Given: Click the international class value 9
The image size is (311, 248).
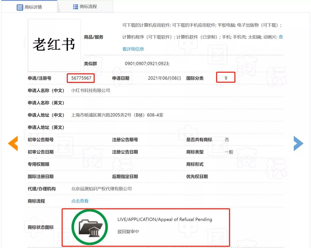Looking at the screenshot, I should tap(226, 78).
